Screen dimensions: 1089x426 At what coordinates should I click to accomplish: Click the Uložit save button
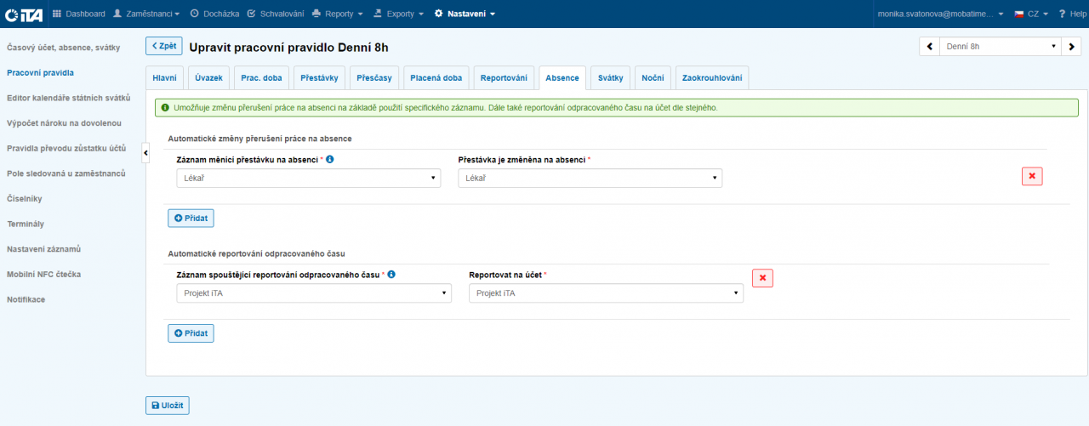(168, 406)
